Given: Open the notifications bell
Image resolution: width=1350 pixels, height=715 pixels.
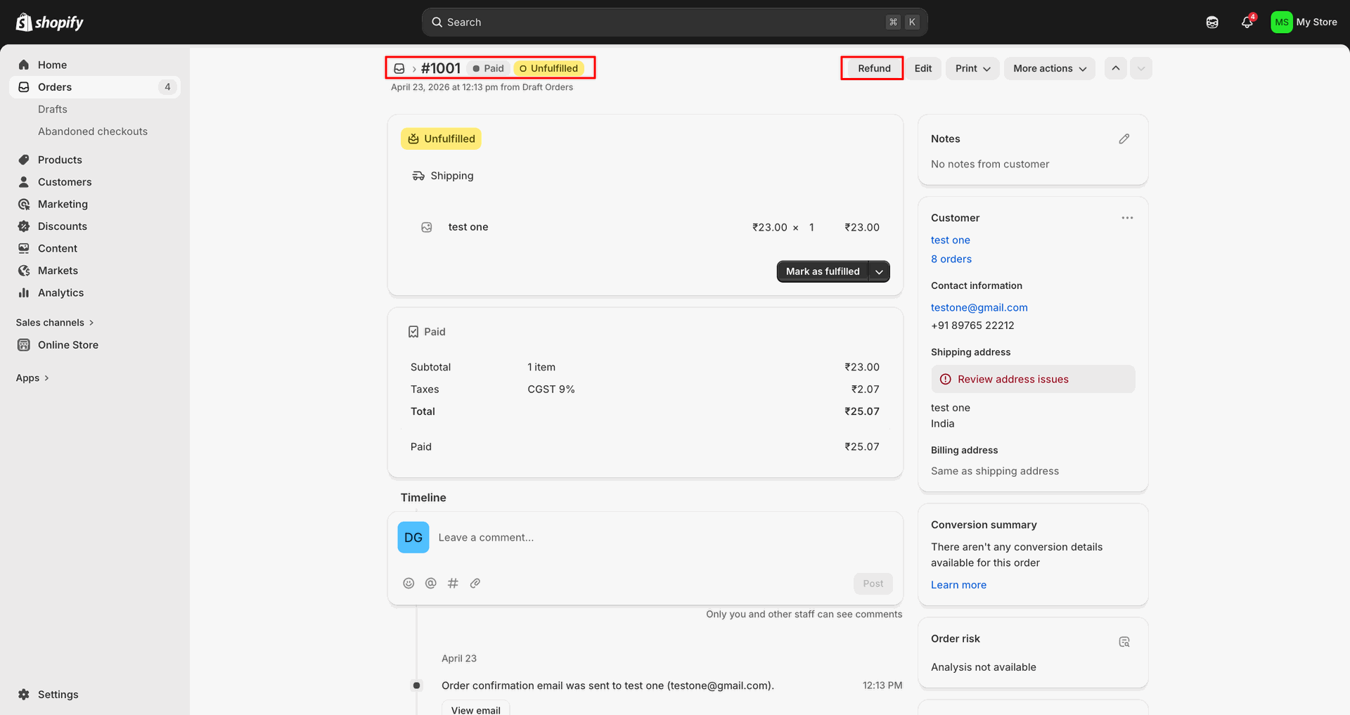Looking at the screenshot, I should 1247,22.
